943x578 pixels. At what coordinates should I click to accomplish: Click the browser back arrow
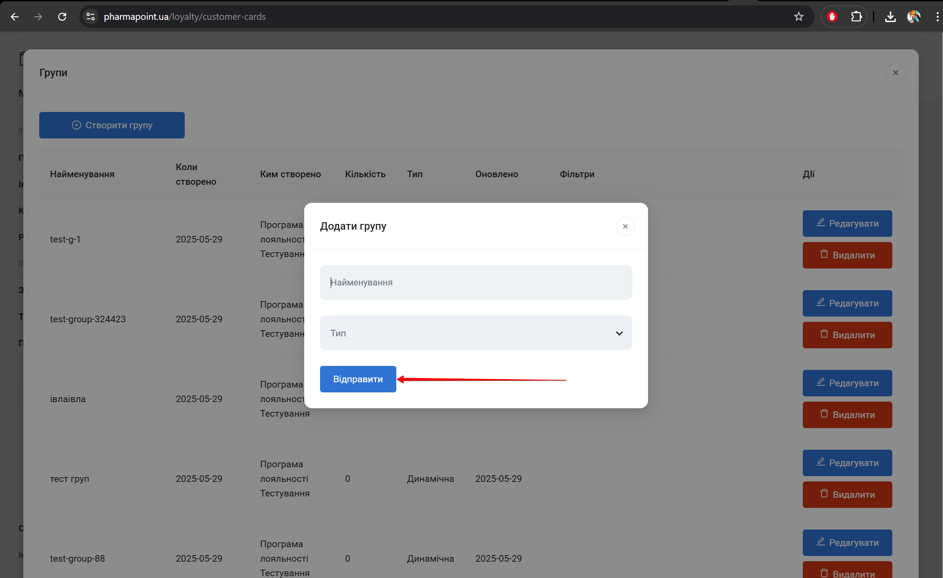pos(15,17)
